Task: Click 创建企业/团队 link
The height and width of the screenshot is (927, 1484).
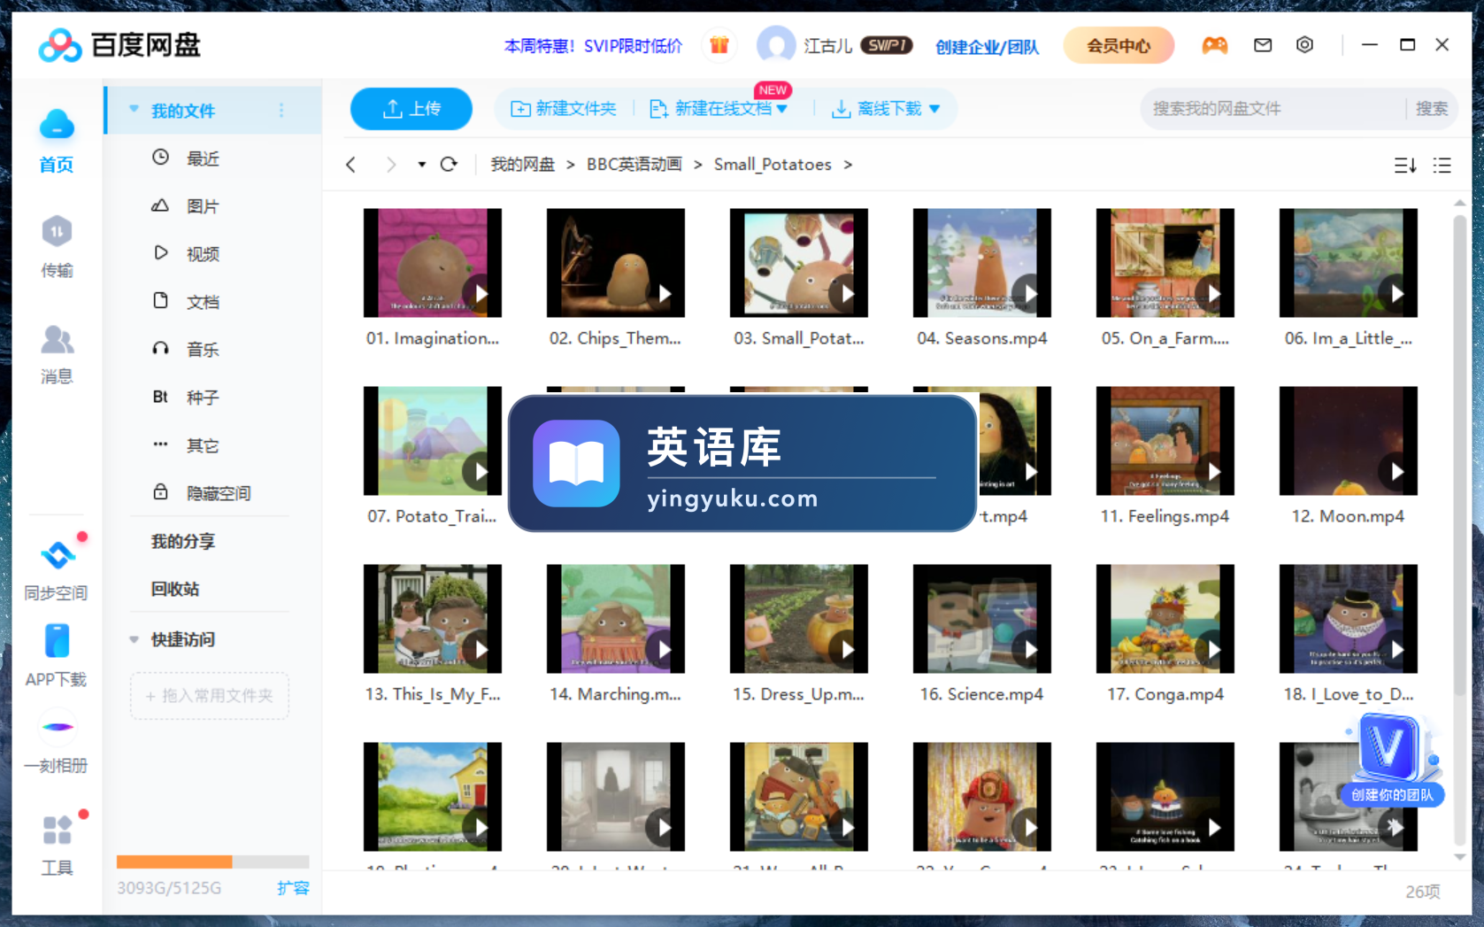Action: pos(987,46)
